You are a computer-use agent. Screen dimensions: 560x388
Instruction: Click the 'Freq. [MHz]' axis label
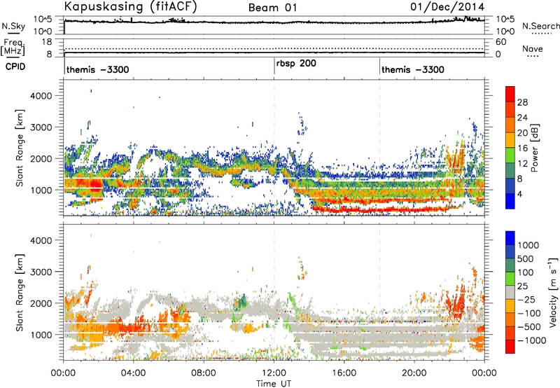[x=13, y=47]
